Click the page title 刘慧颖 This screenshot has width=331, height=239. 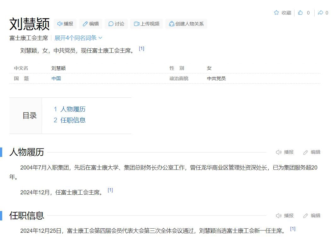coord(30,24)
